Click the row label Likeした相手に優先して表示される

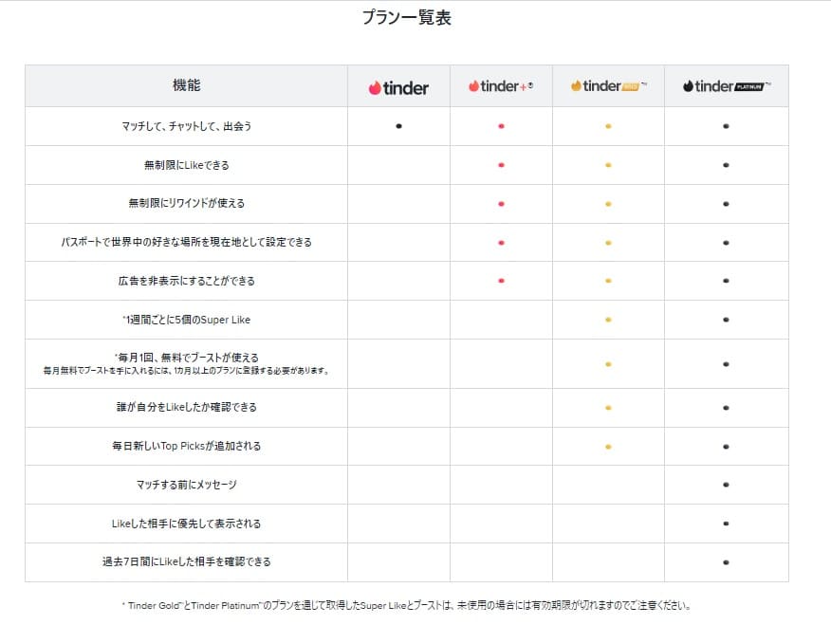(x=187, y=524)
